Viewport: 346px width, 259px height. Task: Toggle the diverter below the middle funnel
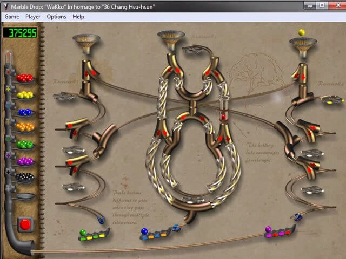[x=174, y=66]
